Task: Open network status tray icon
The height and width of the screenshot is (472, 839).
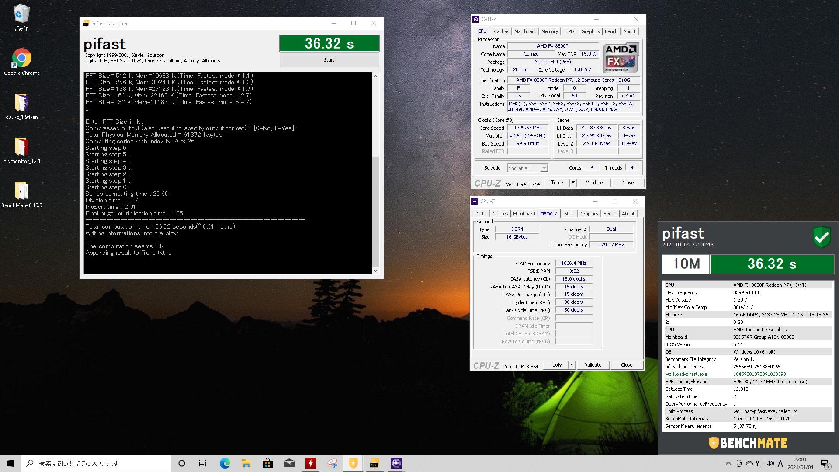Action: (760, 463)
